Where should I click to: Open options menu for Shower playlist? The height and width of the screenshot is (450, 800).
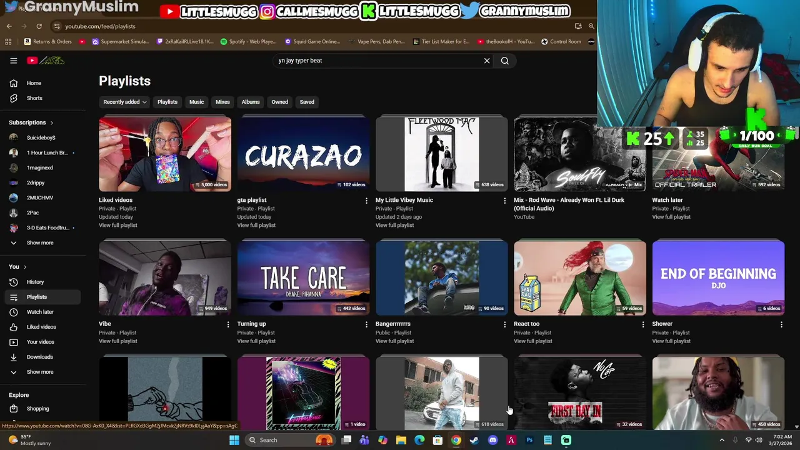tap(781, 324)
